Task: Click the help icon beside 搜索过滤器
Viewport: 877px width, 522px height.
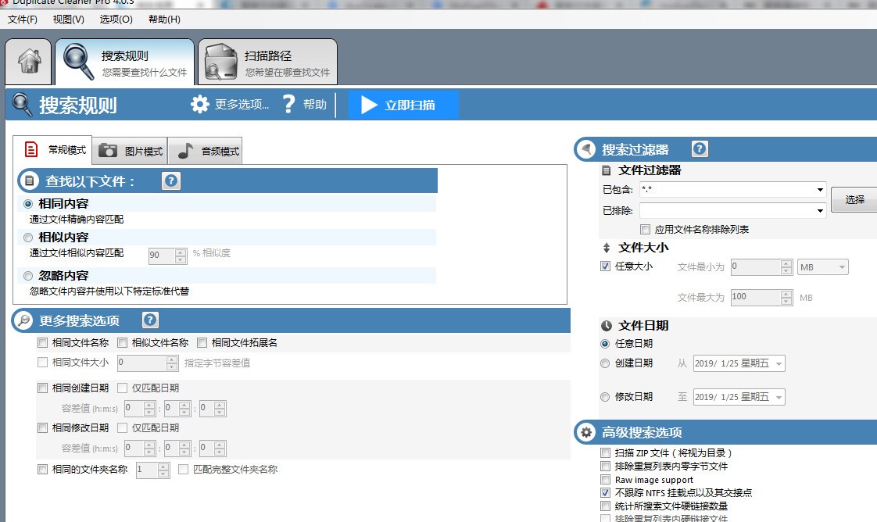Action: pyautogui.click(x=700, y=148)
